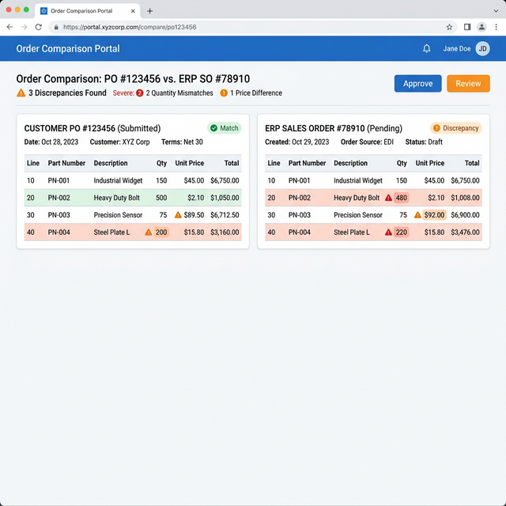The width and height of the screenshot is (506, 506).
Task: Click Order Source: EDI text
Action: coord(367,142)
